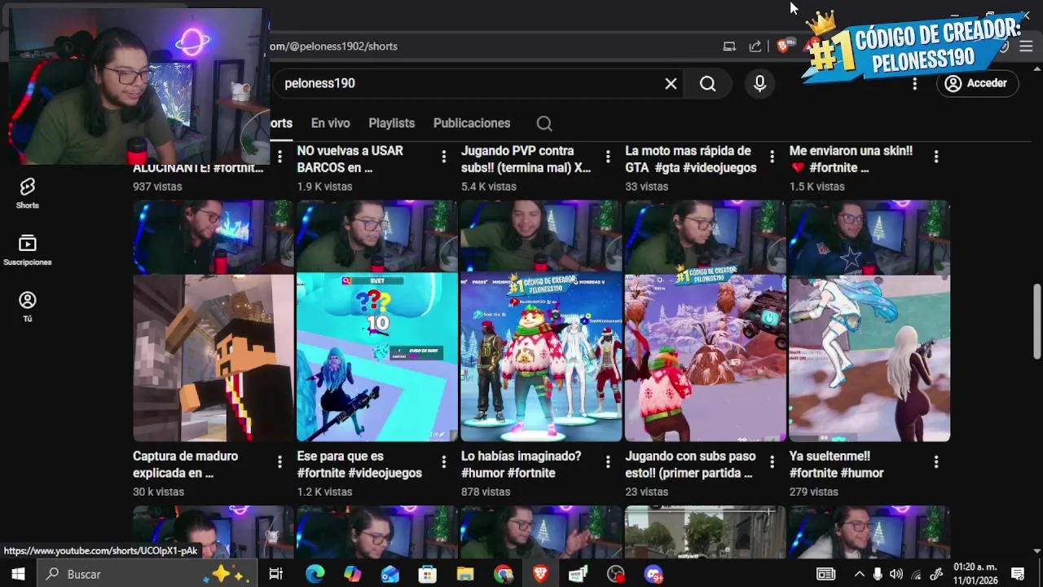Open YouTube settings three-dot menu beside Acceder
Image resolution: width=1043 pixels, height=587 pixels.
tap(914, 83)
